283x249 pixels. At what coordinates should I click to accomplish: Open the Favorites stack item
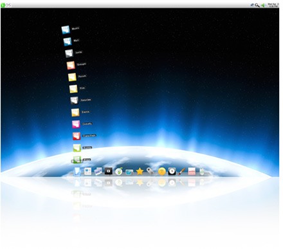tap(75, 100)
